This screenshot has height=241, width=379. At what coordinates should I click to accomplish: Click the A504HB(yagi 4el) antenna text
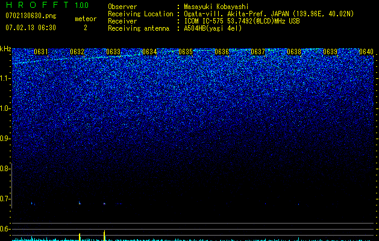point(213,28)
